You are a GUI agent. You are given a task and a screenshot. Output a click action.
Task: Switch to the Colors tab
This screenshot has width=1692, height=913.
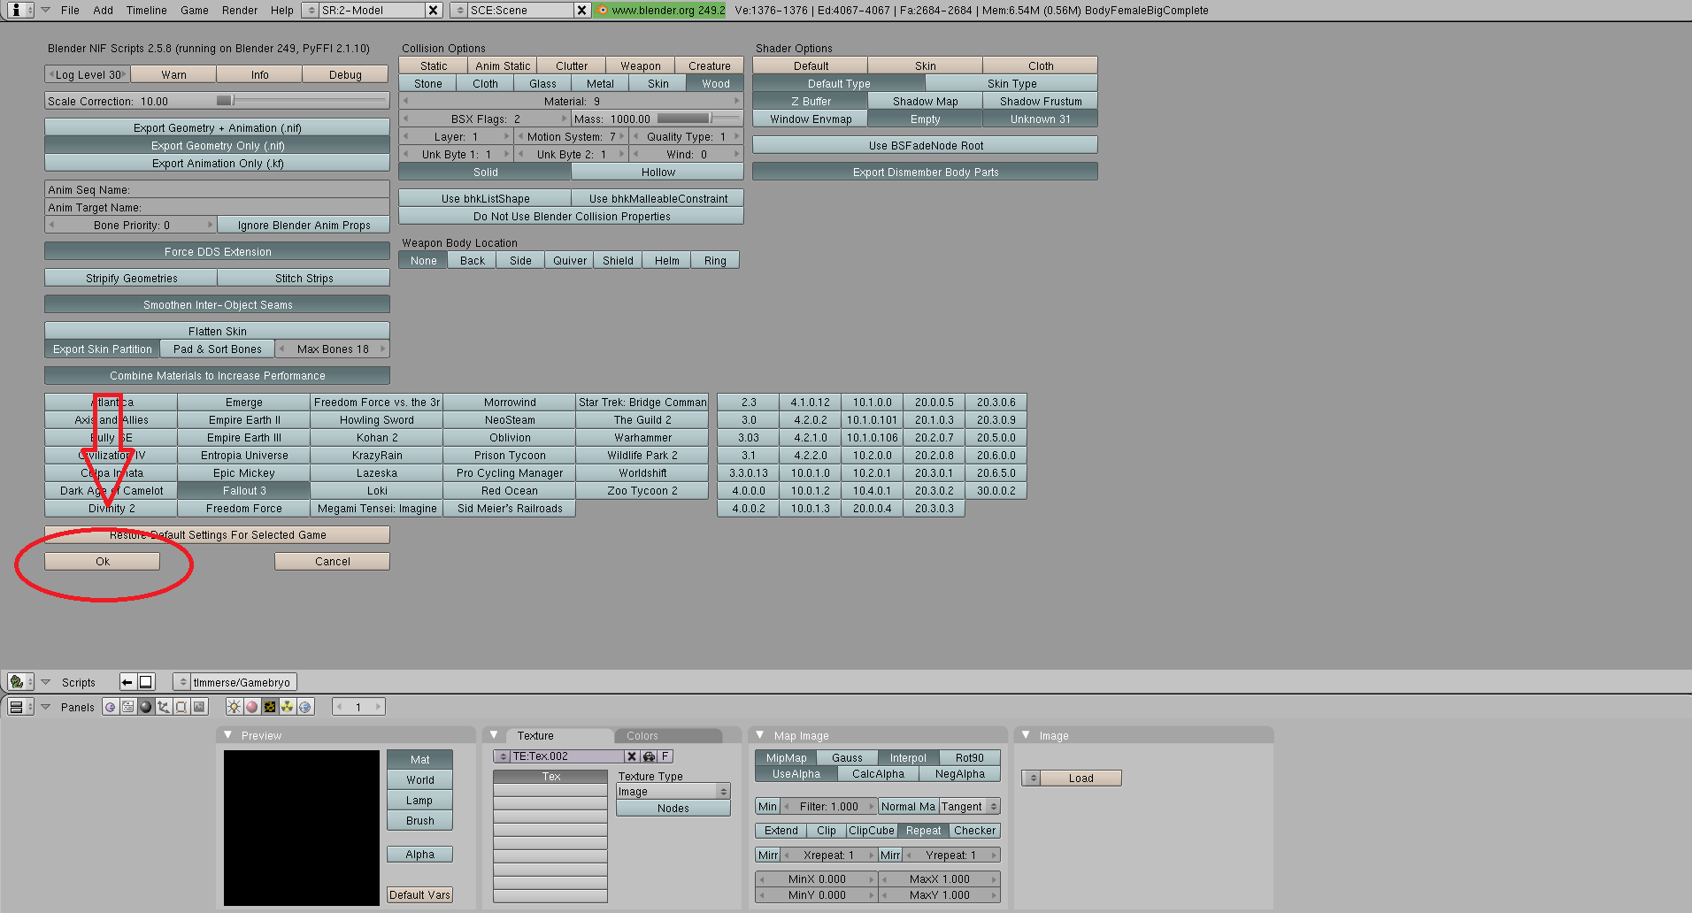pos(642,735)
